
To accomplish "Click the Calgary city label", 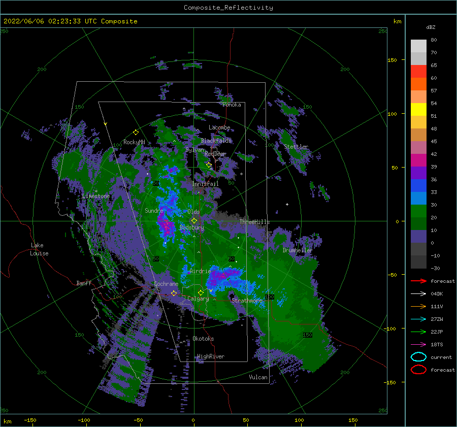I will click(198, 299).
